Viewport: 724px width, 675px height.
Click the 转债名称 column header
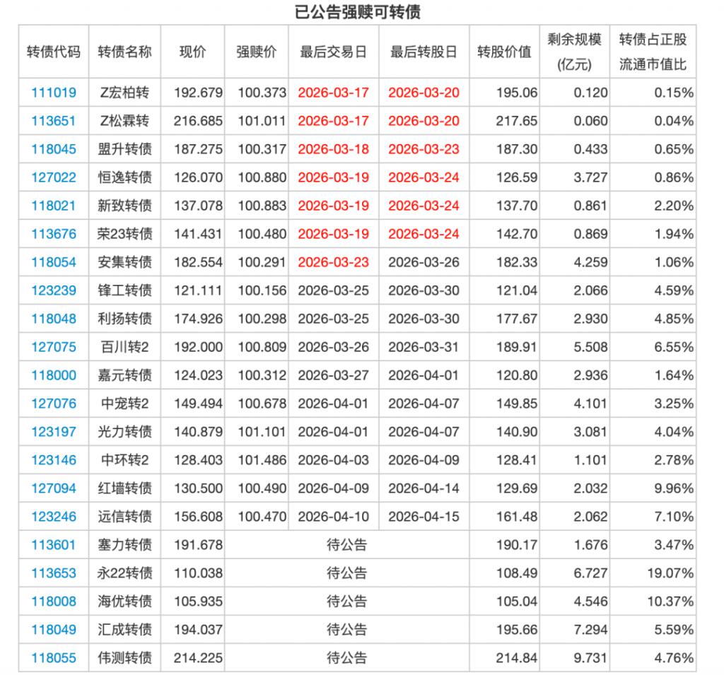124,52
